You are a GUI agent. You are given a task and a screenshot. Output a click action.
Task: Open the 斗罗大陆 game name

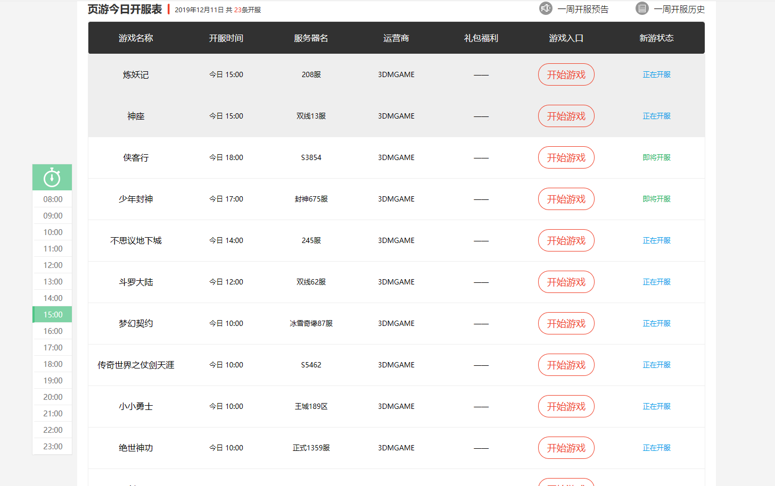coord(136,282)
